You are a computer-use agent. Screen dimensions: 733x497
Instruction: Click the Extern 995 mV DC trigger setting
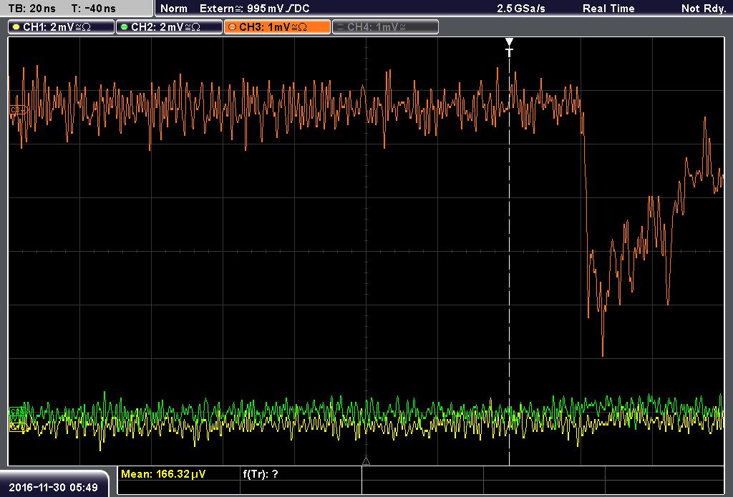click(x=254, y=9)
